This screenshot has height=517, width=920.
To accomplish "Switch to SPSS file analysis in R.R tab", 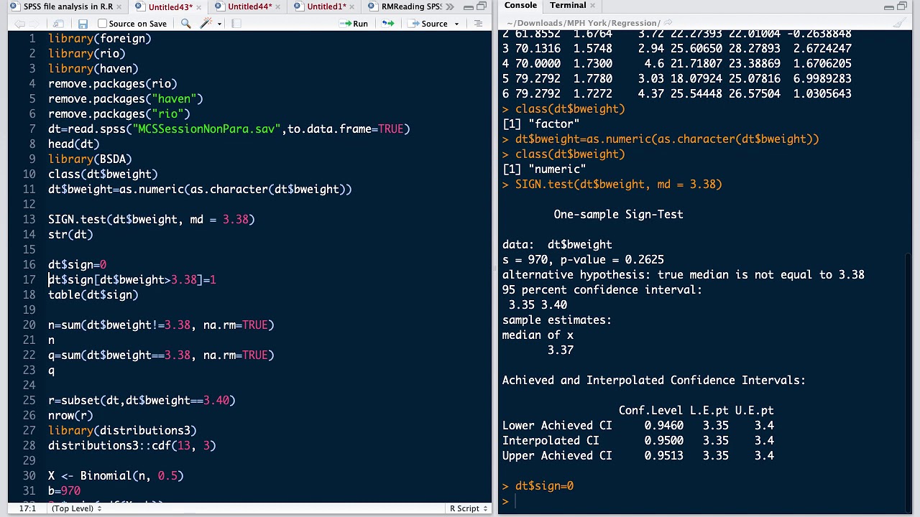I will [x=68, y=7].
